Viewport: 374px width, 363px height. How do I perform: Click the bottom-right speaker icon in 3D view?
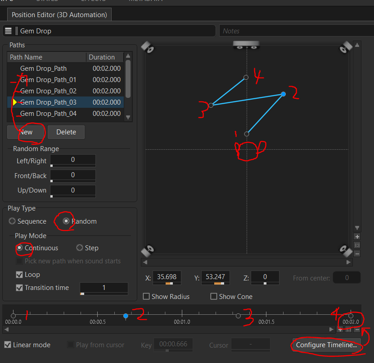(346, 251)
